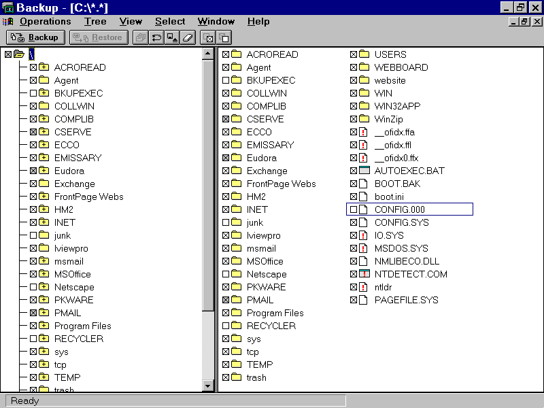Expand the Program Files tree folder
Viewport: 544px width, 408px height.
click(x=44, y=326)
